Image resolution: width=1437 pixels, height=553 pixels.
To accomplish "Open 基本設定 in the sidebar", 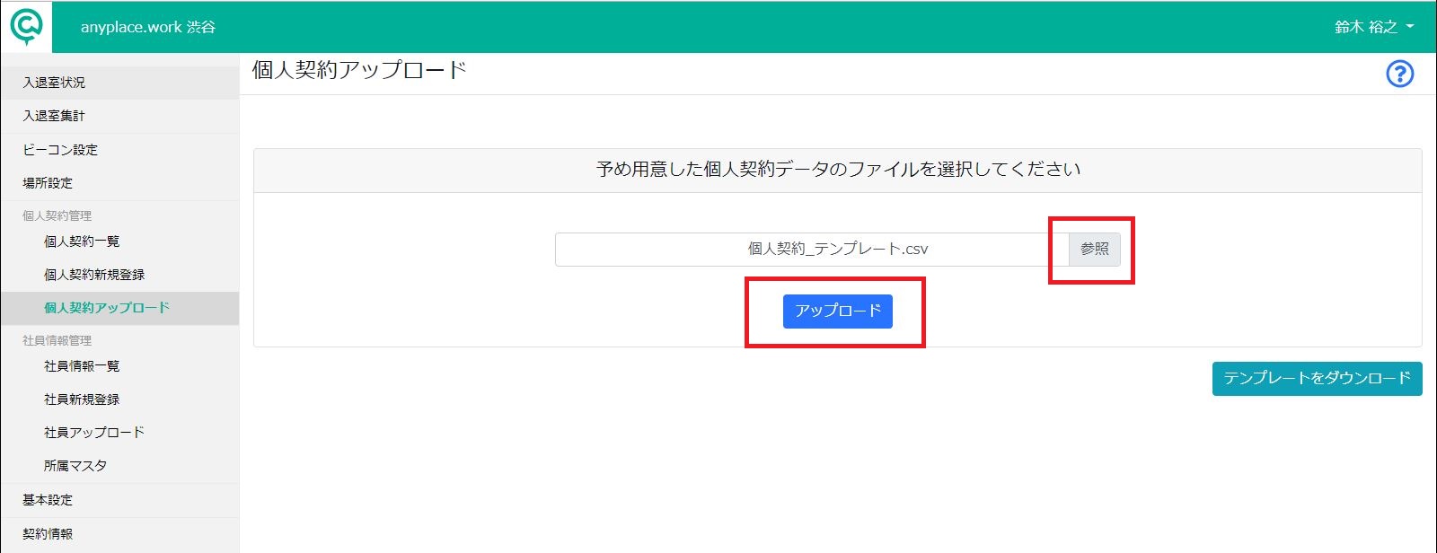I will pyautogui.click(x=119, y=500).
